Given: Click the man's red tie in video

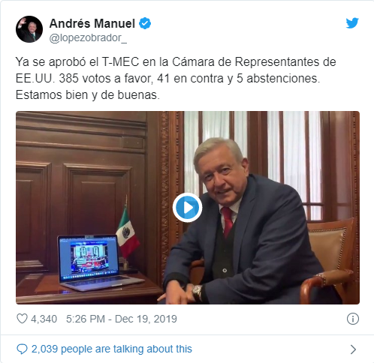Looking at the screenshot, I should 227,222.
